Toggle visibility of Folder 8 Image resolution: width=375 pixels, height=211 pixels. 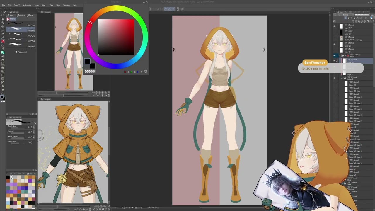coord(334,78)
